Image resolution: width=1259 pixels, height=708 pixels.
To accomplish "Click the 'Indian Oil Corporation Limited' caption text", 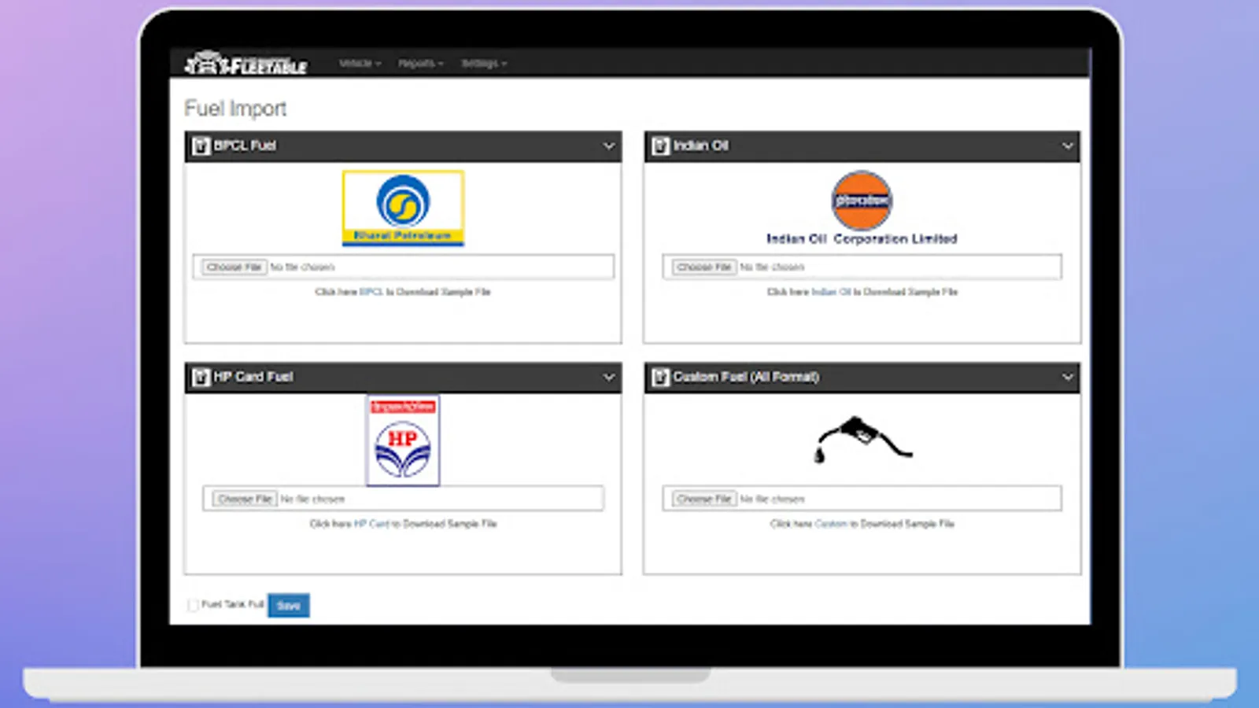I will (x=862, y=239).
